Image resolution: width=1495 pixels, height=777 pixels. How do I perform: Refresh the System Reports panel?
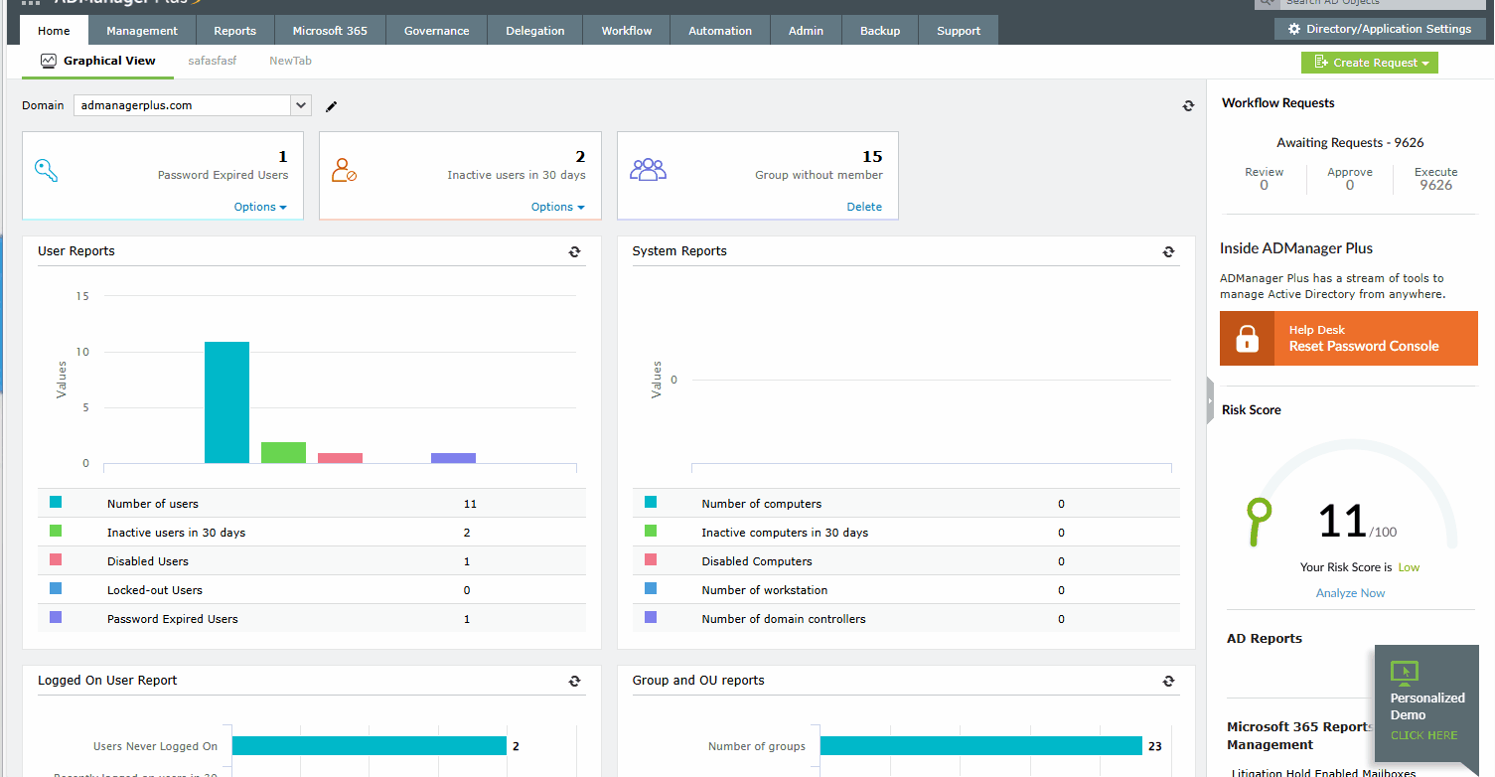(x=1168, y=252)
